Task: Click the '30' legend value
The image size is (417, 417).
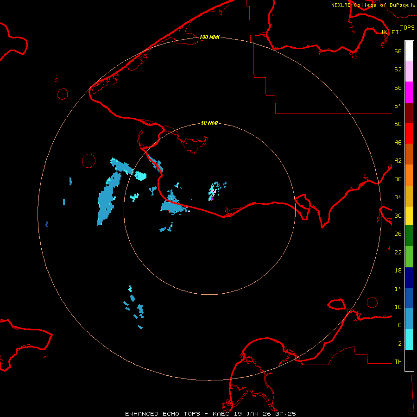Action: [x=398, y=215]
